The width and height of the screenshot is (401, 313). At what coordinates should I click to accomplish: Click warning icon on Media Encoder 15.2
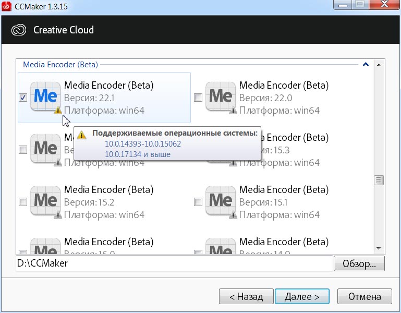tap(58, 215)
